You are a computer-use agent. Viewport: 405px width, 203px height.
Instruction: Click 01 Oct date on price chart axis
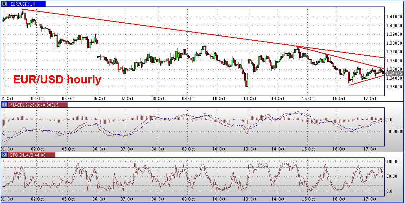(x=7, y=99)
